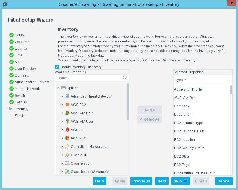Go to the License wizard step

click(21, 49)
